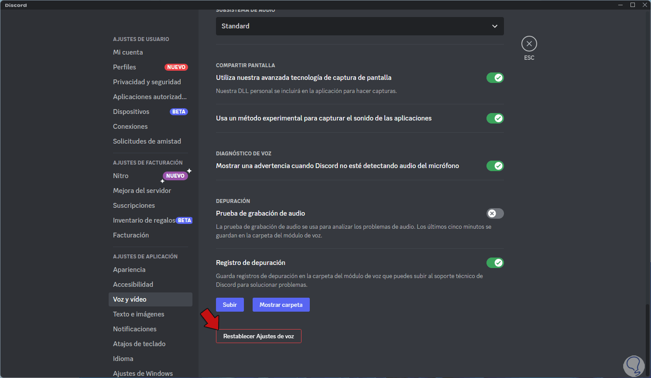Open Mi cuenta settings

coord(150,52)
